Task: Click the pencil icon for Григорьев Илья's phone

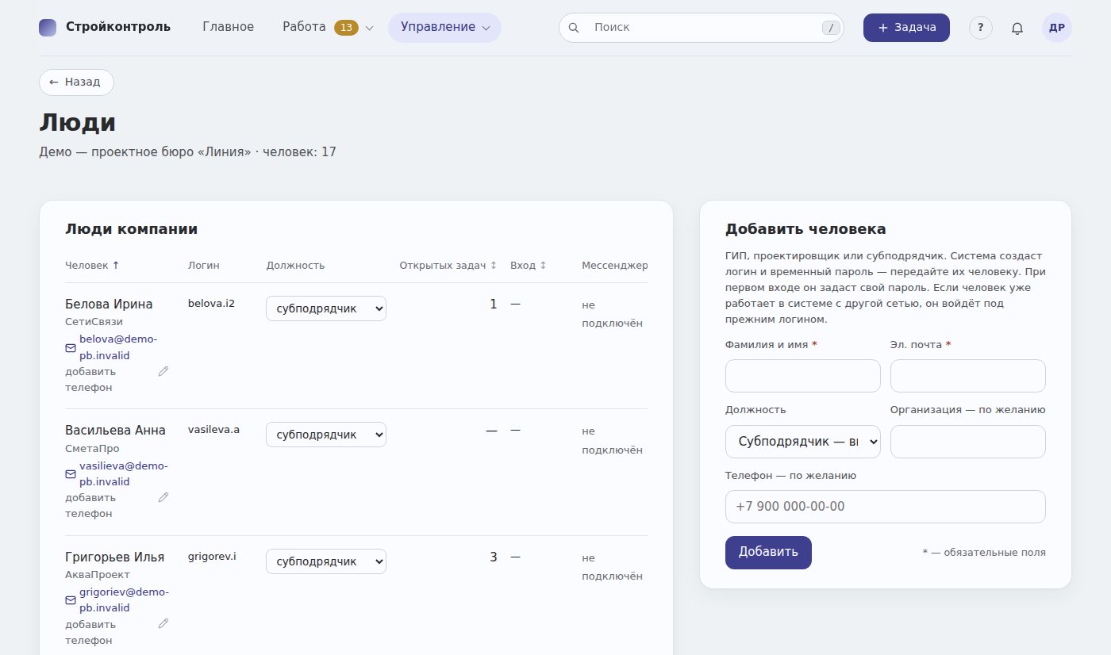Action: (x=163, y=623)
